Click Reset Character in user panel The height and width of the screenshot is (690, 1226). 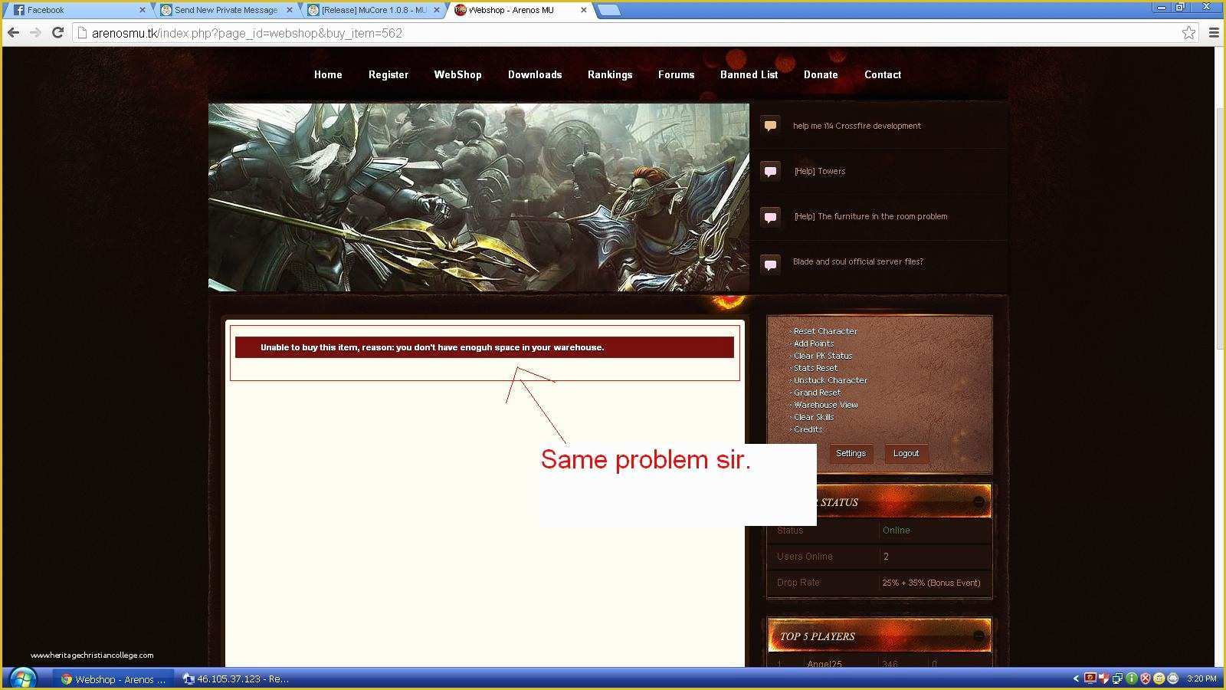tap(825, 331)
